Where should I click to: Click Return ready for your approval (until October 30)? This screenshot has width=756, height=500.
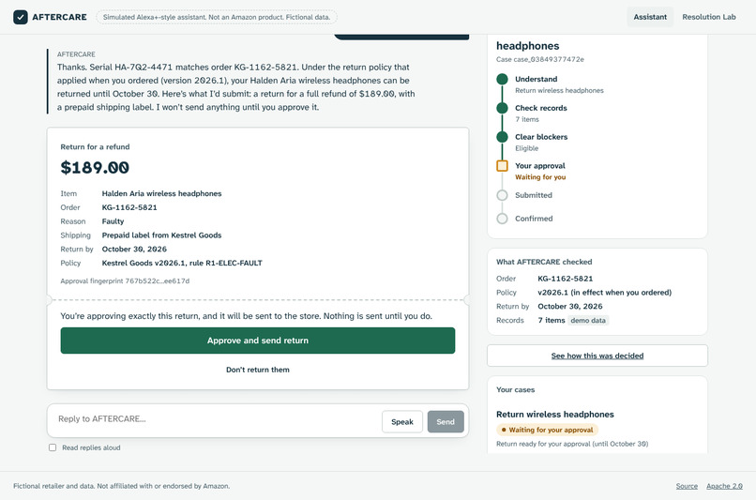coord(572,444)
